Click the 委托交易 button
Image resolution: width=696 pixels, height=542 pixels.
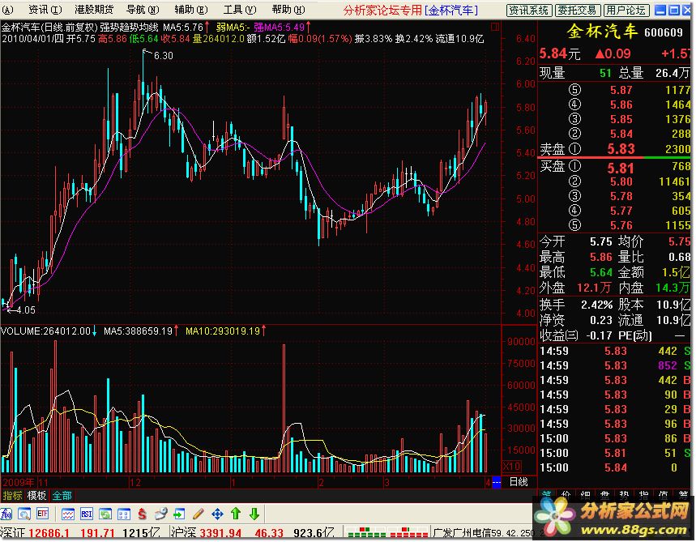click(x=578, y=11)
